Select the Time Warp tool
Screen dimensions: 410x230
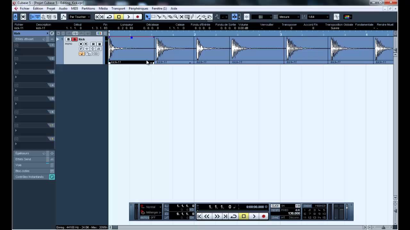(x=187, y=17)
